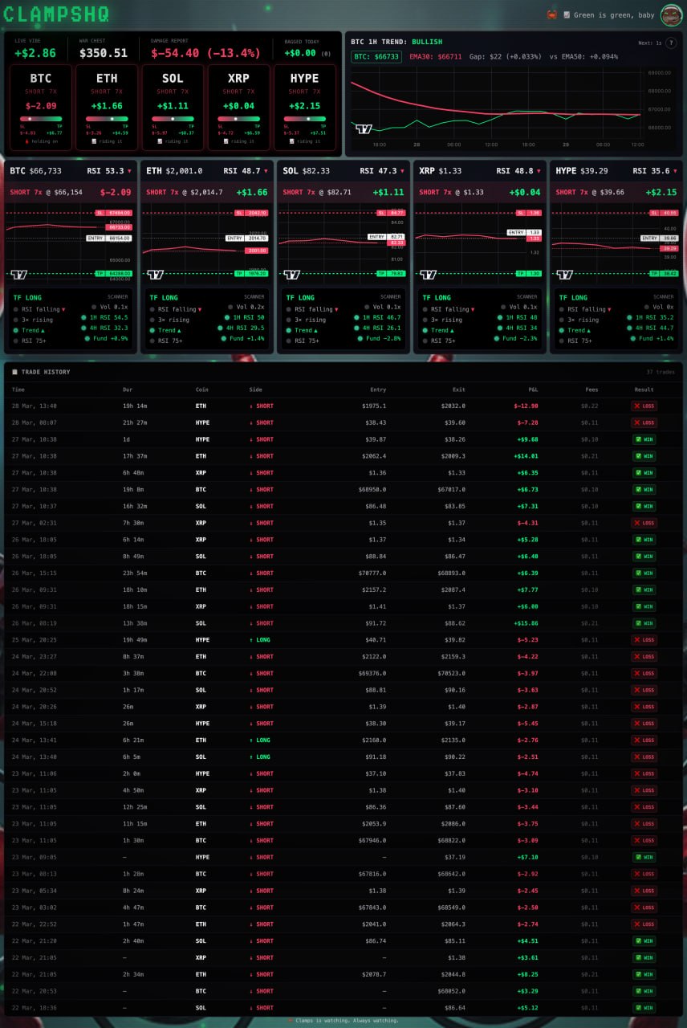687x1028 pixels.
Task: Click the crab mascot avatar
Action: coord(671,15)
